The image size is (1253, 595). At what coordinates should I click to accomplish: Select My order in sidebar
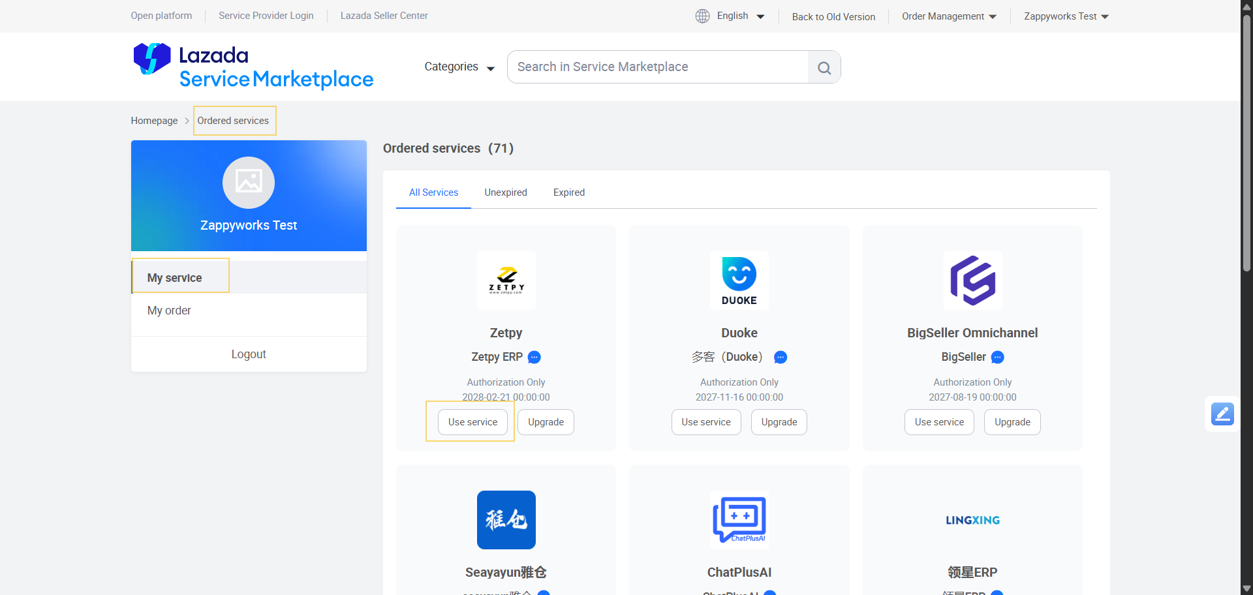coord(249,311)
